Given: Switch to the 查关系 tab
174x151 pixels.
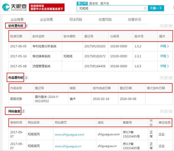Looking at the screenshot, I should pyautogui.click(x=104, y=4).
